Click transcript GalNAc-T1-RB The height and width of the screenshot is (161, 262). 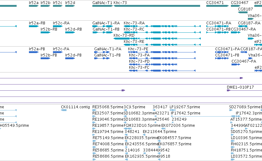106,29
